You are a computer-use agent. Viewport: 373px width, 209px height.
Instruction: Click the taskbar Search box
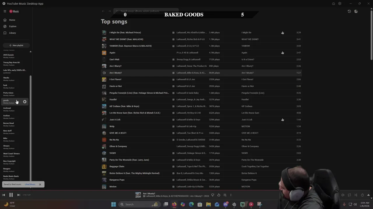[140, 204]
